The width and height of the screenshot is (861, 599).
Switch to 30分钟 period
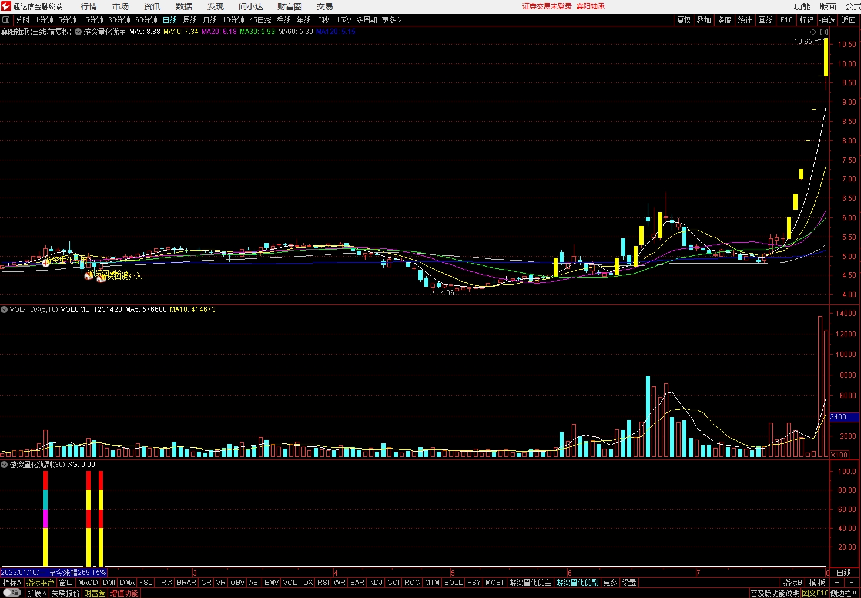point(119,20)
